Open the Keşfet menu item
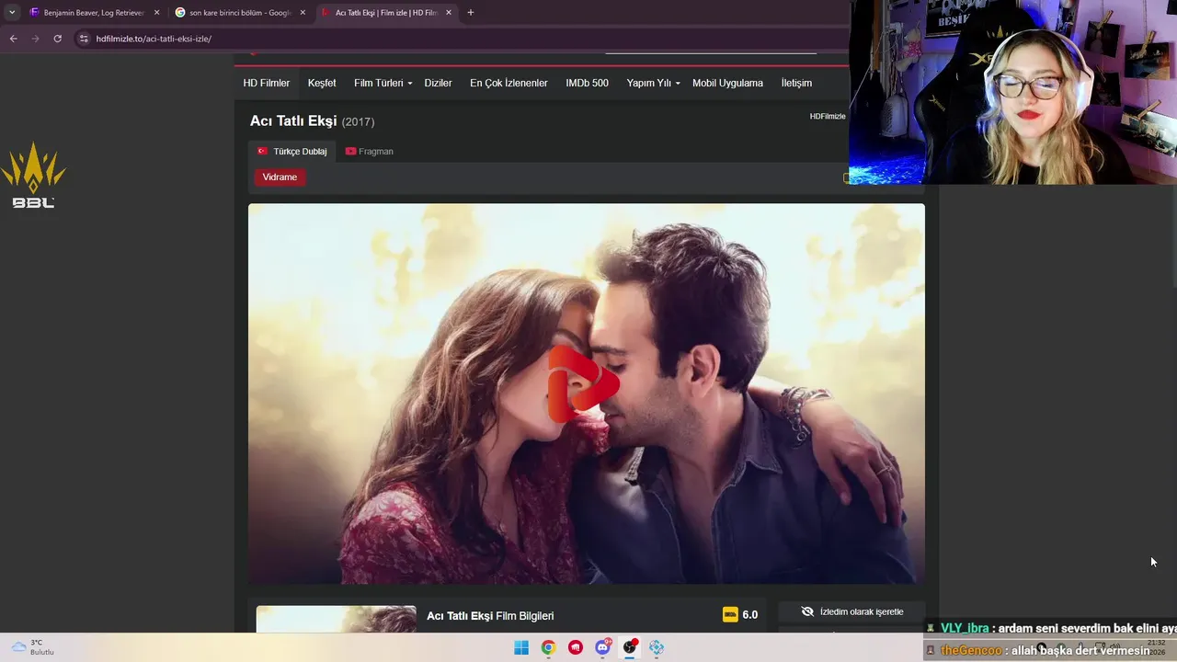 (322, 83)
